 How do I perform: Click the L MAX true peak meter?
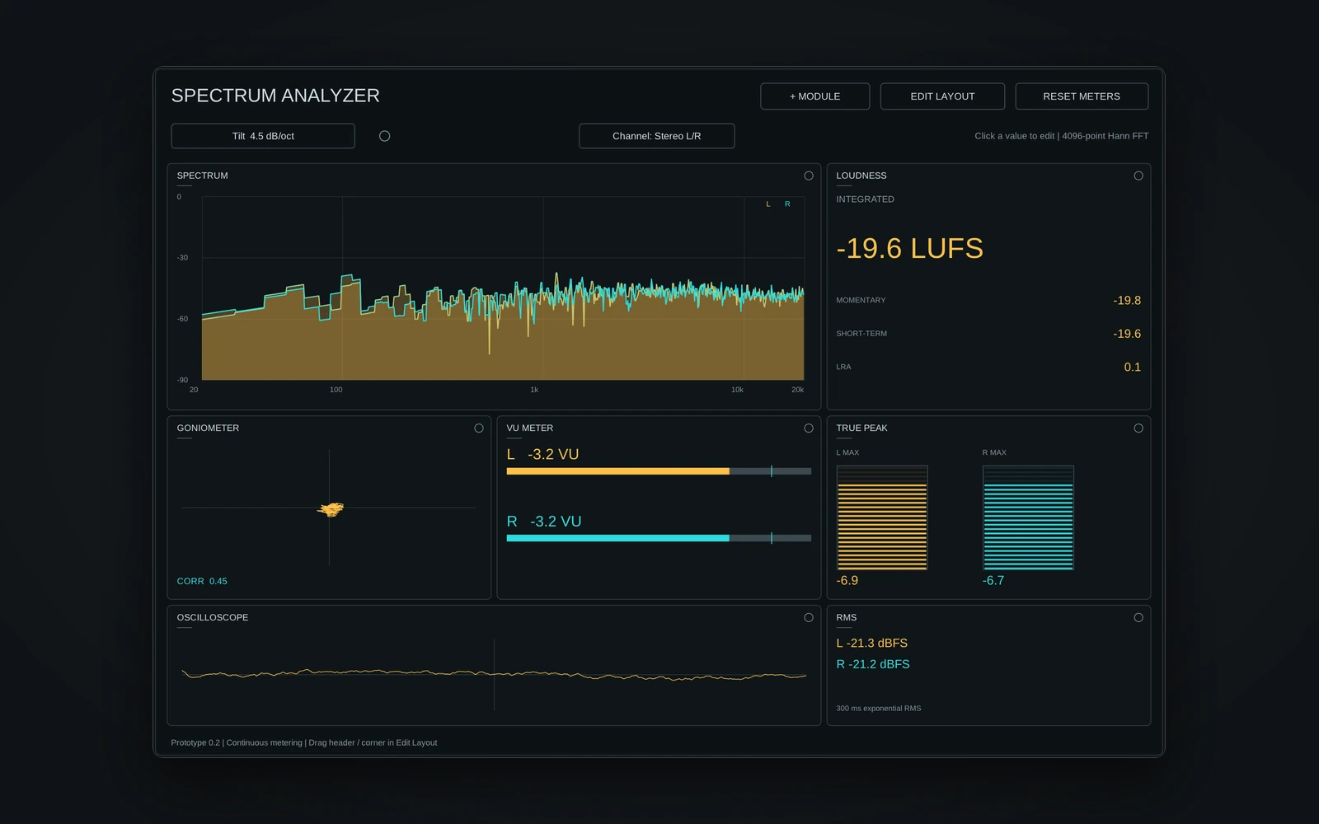[x=882, y=517]
